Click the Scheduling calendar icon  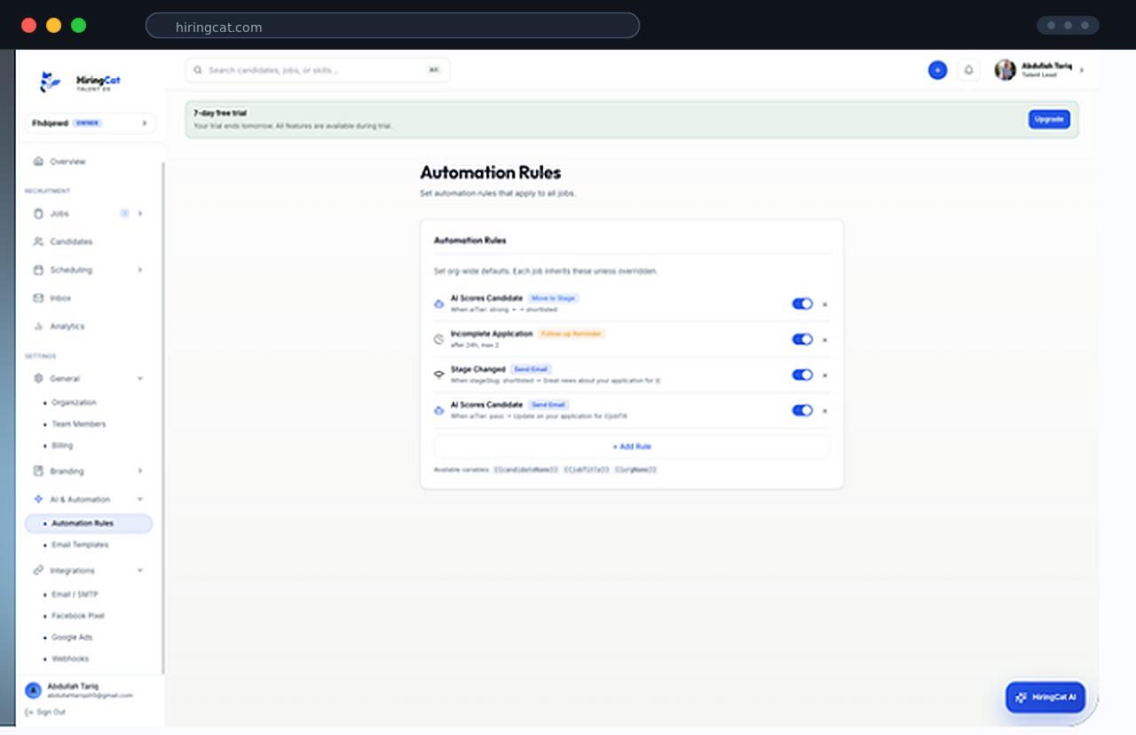click(38, 270)
